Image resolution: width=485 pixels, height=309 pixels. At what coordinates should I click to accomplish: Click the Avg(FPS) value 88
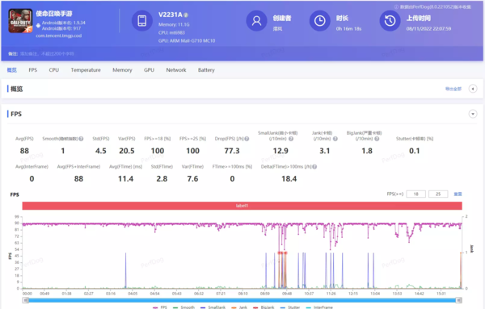(x=24, y=151)
